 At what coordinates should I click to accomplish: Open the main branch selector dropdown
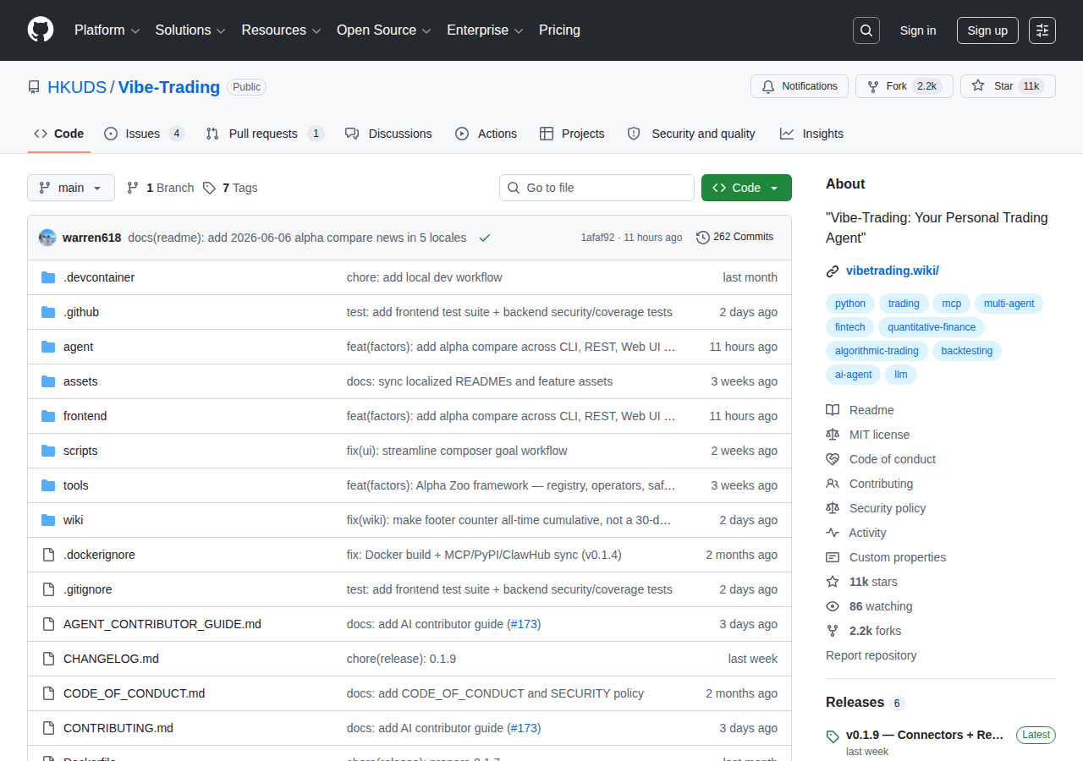(71, 188)
